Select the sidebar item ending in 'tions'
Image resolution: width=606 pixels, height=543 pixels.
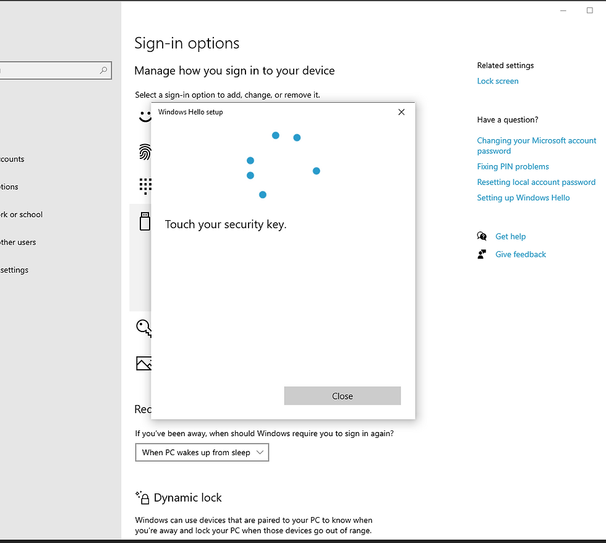click(x=9, y=187)
